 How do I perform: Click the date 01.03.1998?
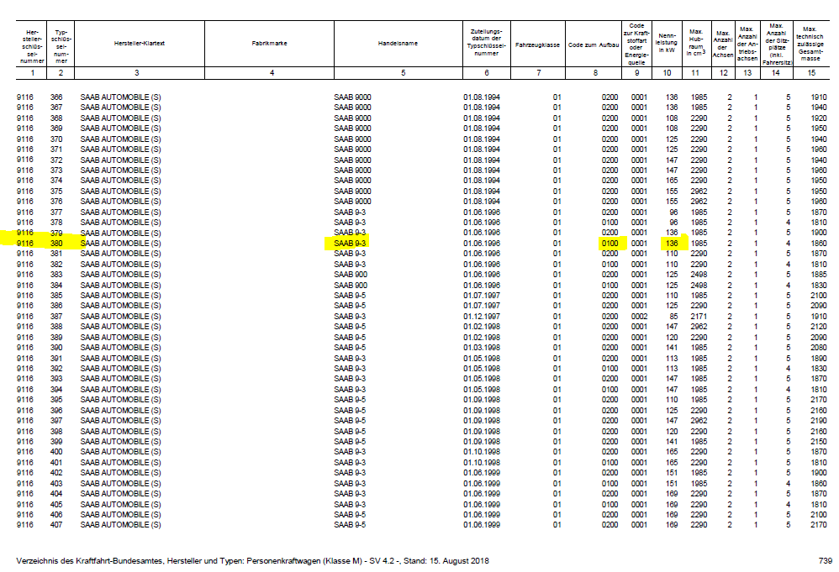tap(482, 348)
